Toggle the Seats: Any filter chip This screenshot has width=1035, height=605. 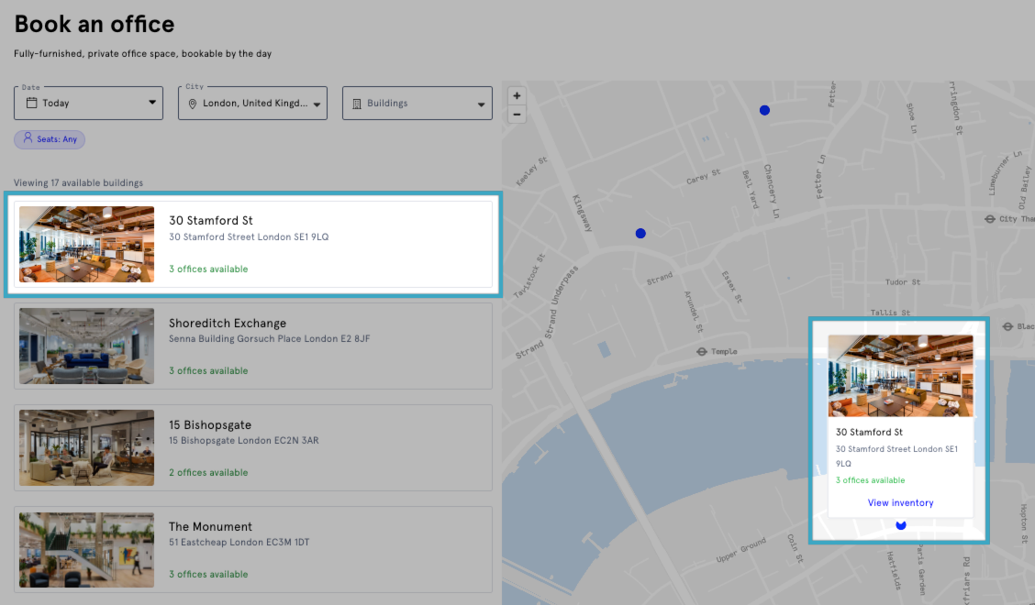(x=49, y=138)
